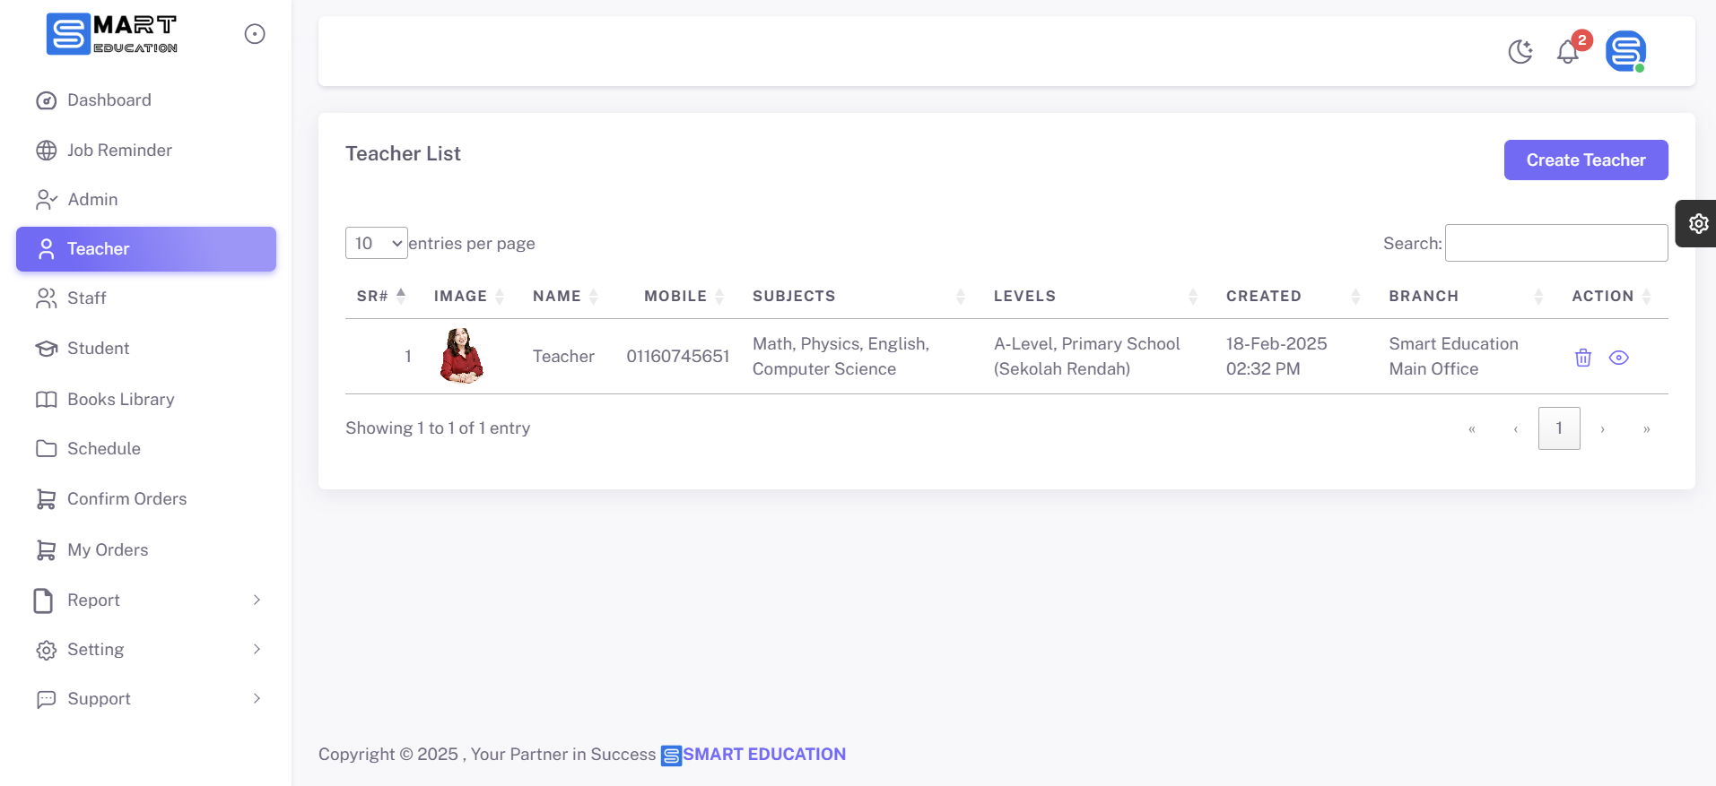Image resolution: width=1716 pixels, height=786 pixels.
Task: Open the user profile avatar
Action: pos(1625,51)
